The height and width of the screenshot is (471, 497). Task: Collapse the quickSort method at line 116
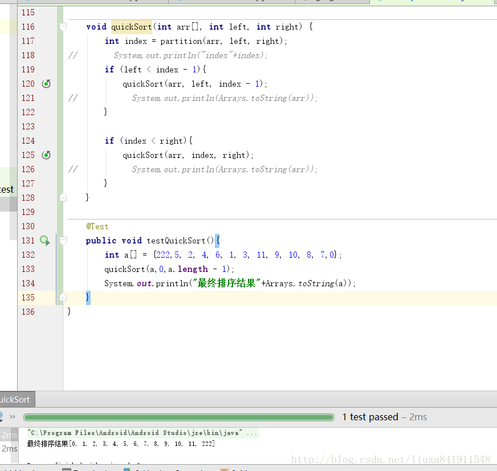[63, 27]
